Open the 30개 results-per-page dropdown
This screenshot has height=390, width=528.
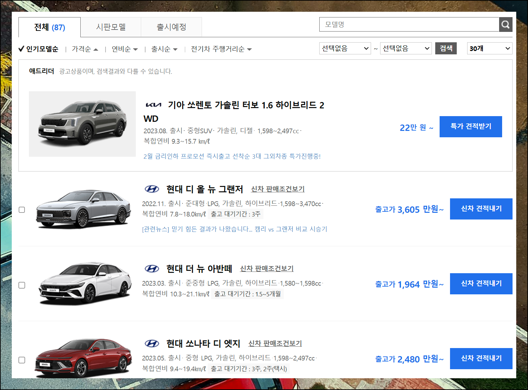click(x=489, y=48)
